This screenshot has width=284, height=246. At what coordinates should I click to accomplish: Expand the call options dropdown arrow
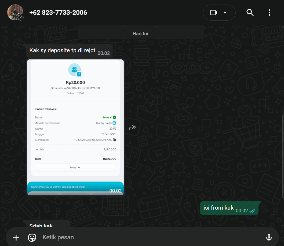click(x=225, y=13)
